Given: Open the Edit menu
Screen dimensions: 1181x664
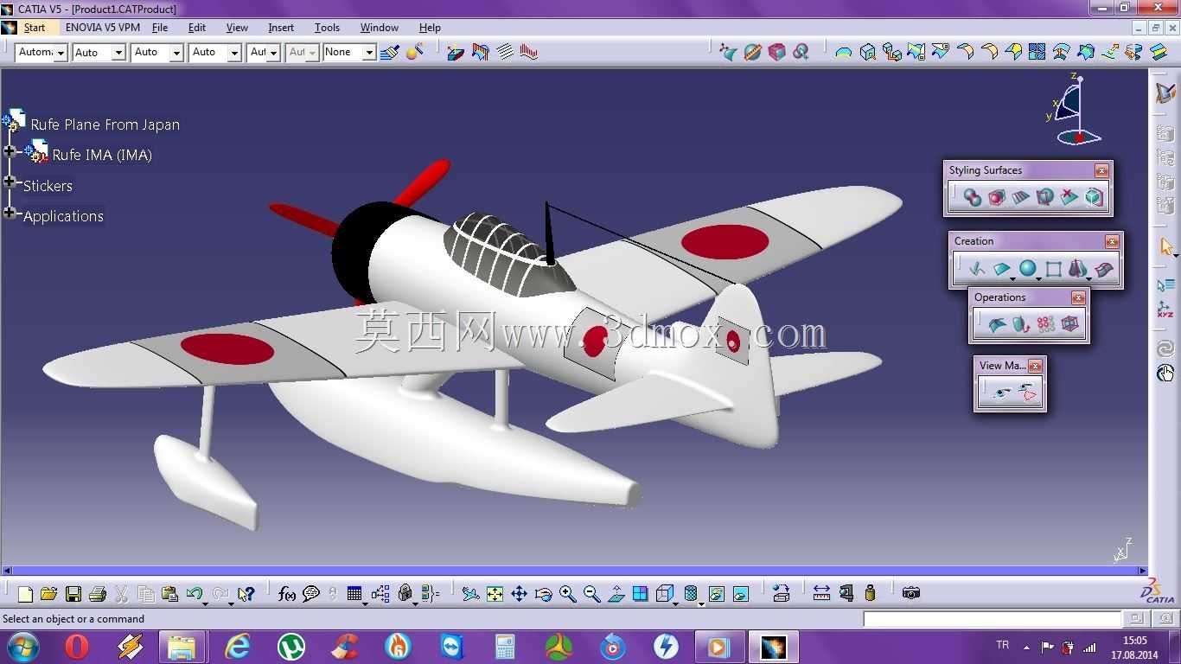Looking at the screenshot, I should click(197, 28).
